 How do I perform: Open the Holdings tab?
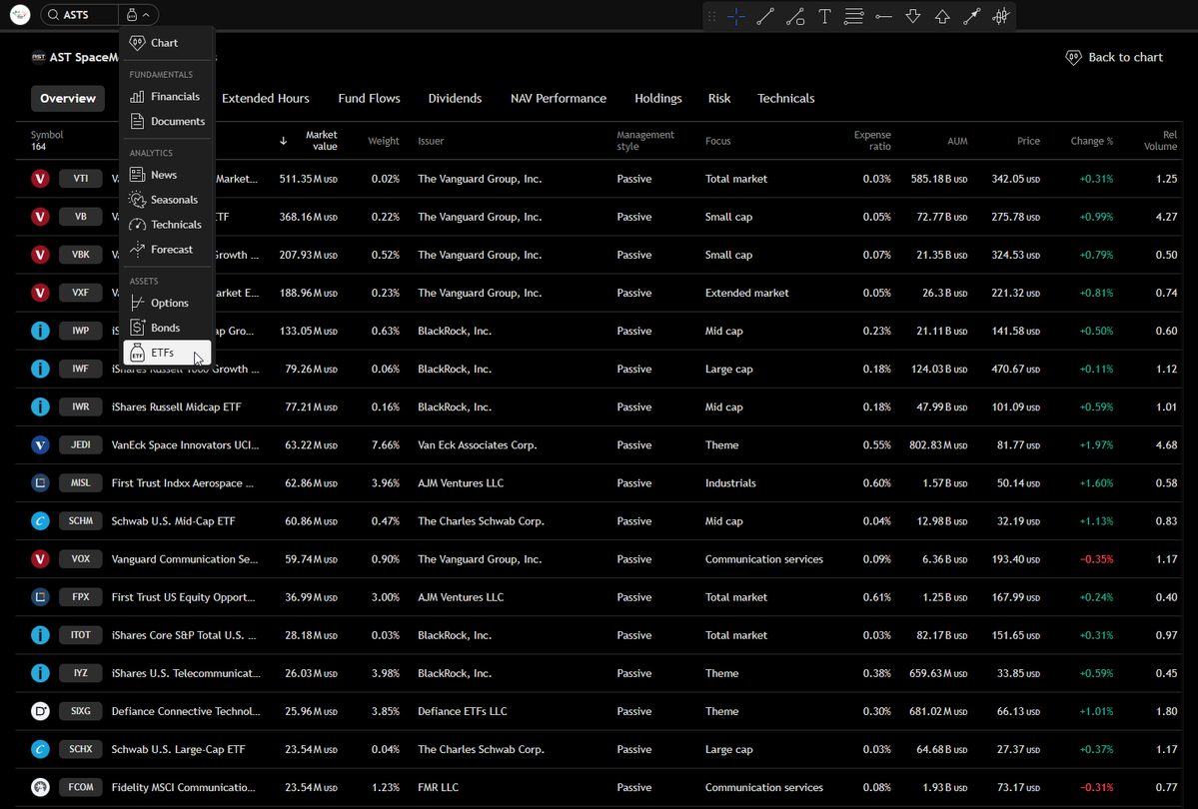point(657,99)
